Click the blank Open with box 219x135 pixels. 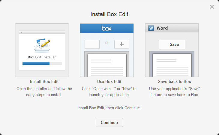pos(92,44)
